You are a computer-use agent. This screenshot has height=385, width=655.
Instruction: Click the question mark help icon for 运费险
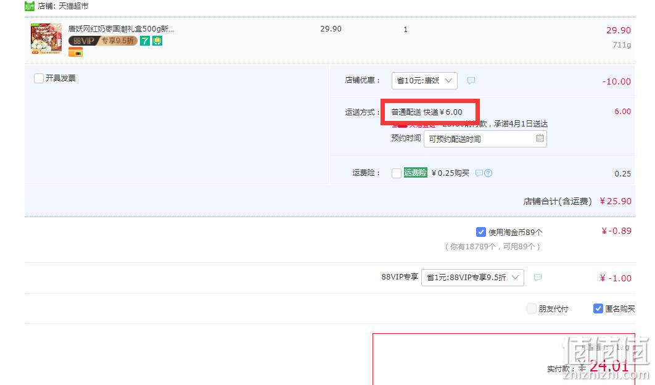click(x=488, y=173)
